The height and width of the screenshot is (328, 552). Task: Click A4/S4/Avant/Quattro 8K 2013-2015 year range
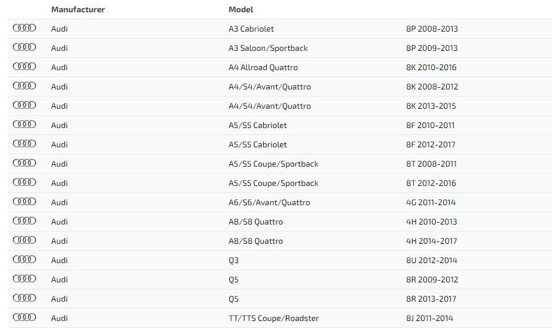pyautogui.click(x=431, y=106)
